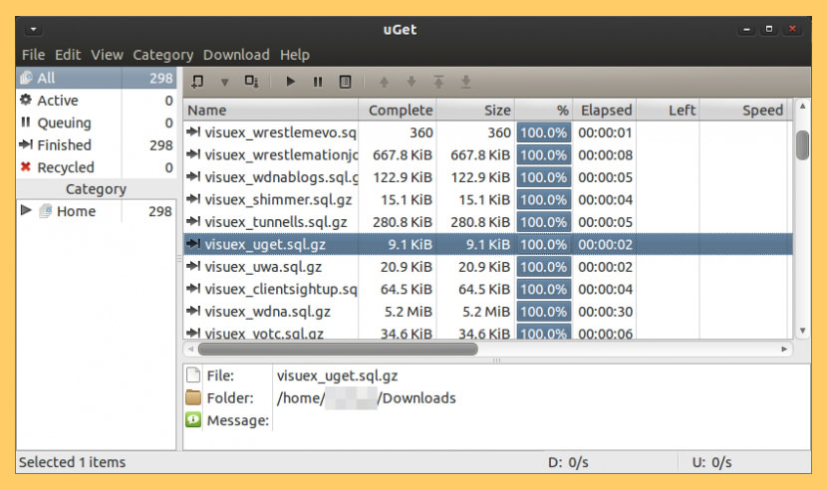Click the move to bottom icon
The image size is (827, 490).
point(465,82)
